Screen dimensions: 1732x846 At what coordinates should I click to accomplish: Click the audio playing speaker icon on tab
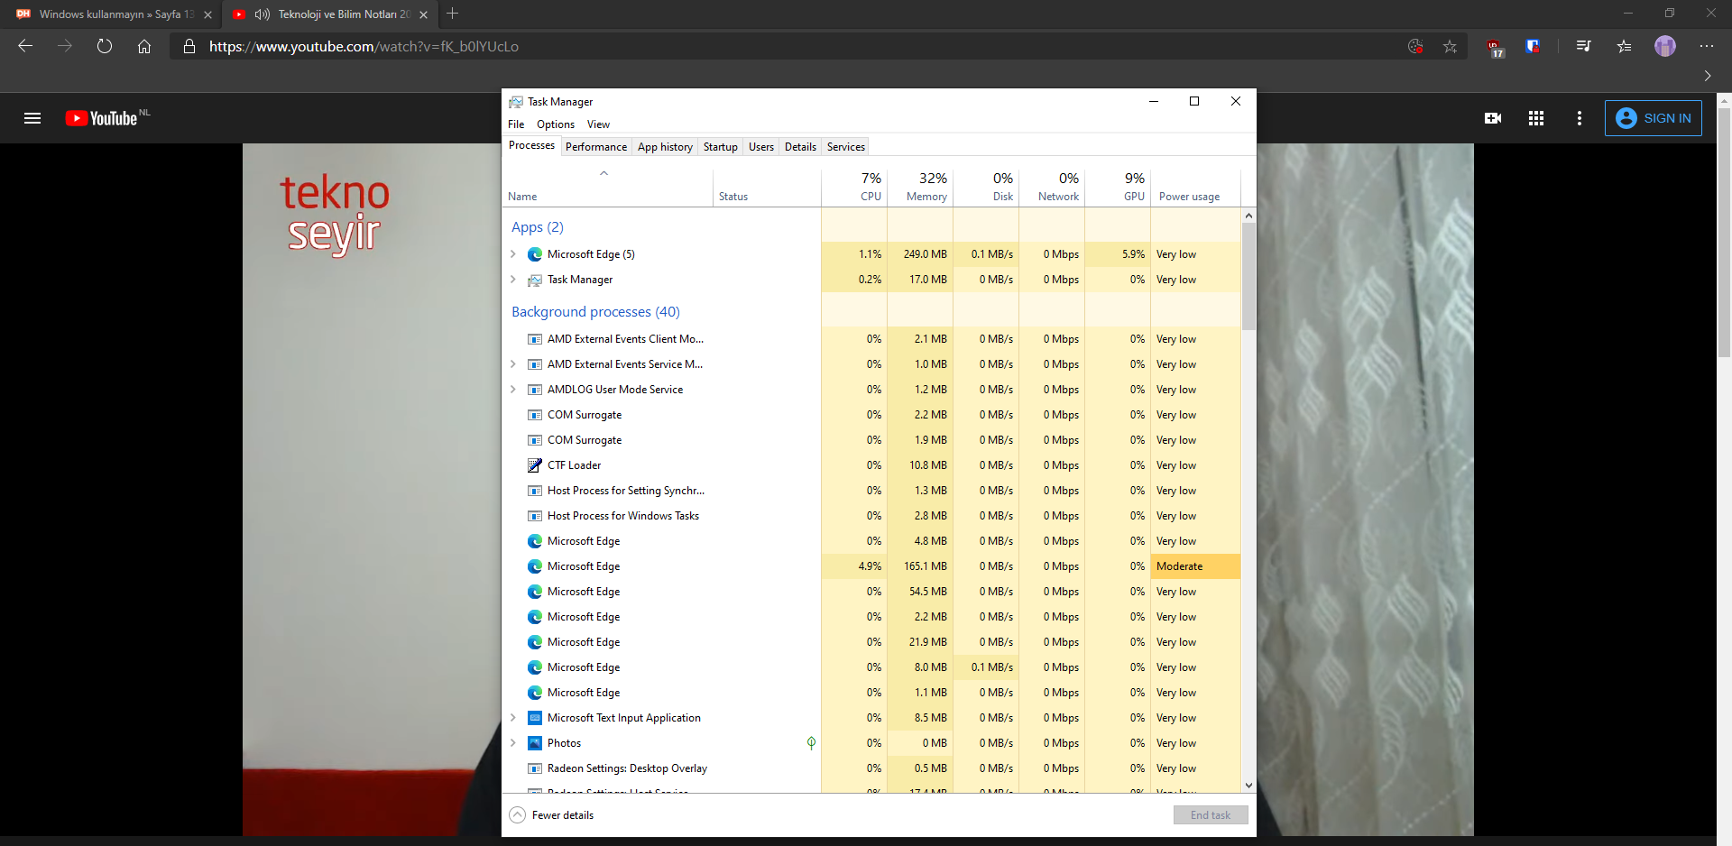tap(263, 14)
